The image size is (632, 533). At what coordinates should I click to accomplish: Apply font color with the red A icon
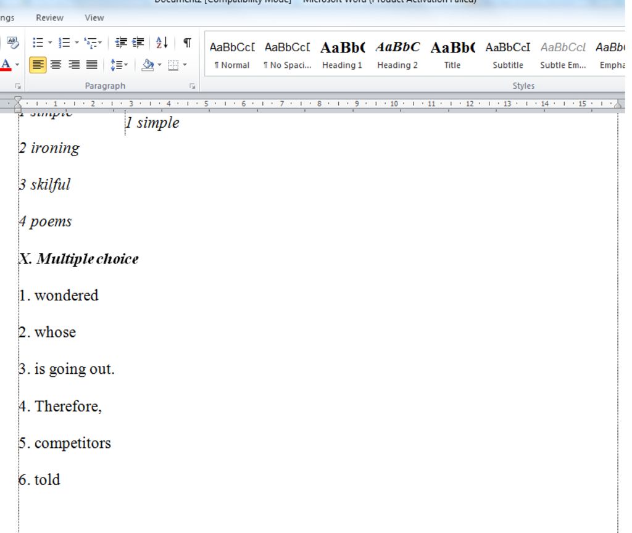tap(6, 64)
